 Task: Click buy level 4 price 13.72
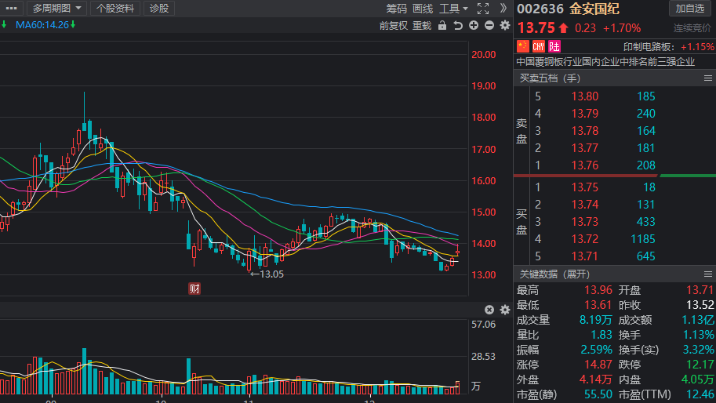585,239
